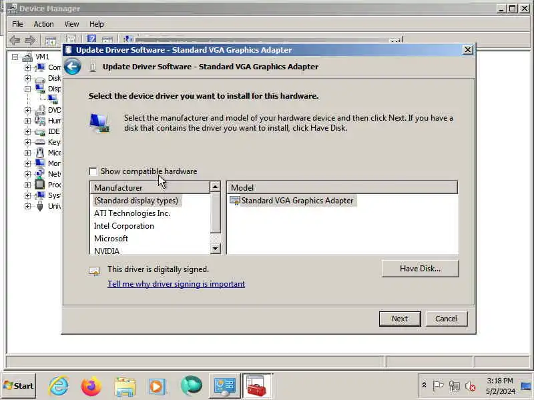Screen dimensions: 534x400
Task: Open the File menu
Action: click(x=17, y=24)
